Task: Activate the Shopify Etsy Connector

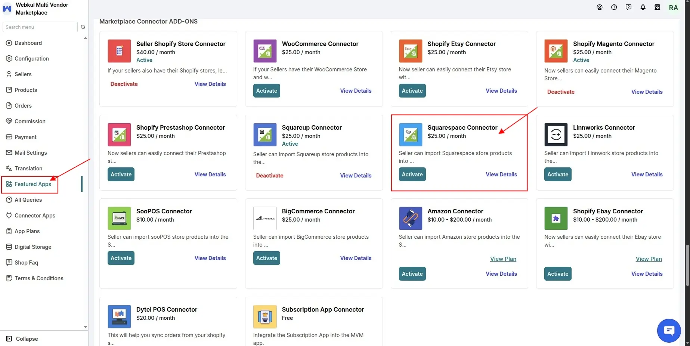Action: (x=412, y=91)
